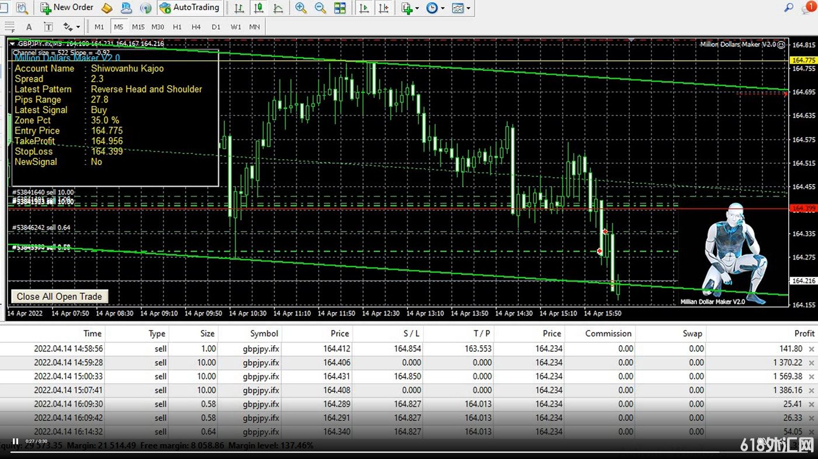Switch to M30 timeframe
This screenshot has width=818, height=459.
click(x=158, y=27)
